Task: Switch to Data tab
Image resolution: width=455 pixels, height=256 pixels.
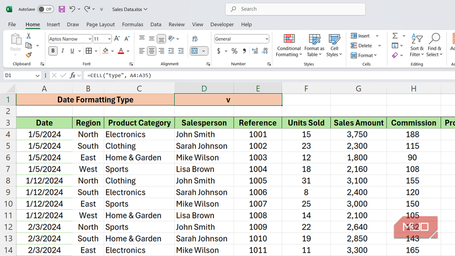Action: click(x=156, y=24)
